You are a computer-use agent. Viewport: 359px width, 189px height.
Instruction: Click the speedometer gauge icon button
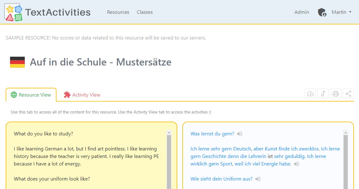click(310, 94)
